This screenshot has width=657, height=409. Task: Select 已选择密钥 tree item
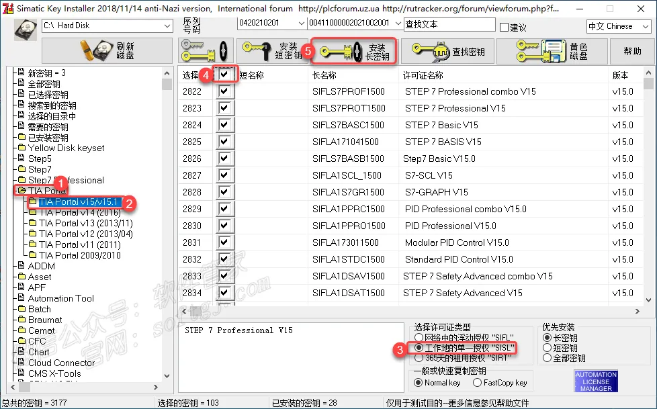(48, 95)
